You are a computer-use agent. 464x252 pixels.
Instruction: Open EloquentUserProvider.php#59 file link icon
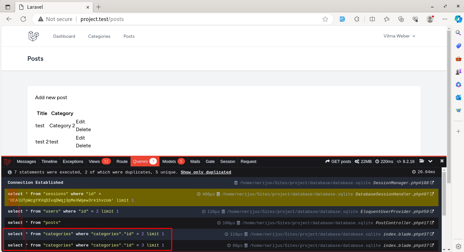432,212
